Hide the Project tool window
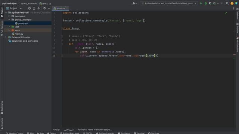Screen dimensions: 239x134 click(x=49, y=8)
